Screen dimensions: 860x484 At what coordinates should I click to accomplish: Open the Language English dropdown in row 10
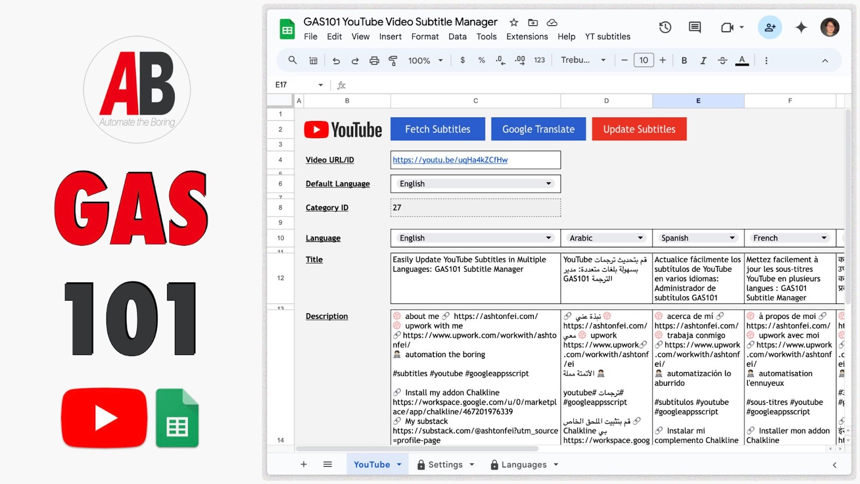(476, 238)
